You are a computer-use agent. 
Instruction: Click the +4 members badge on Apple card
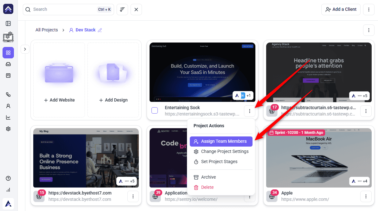point(359,181)
